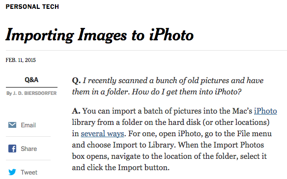Screen dimensions: 287x179
Task: Click the italic reader question text
Action: [x=168, y=86]
